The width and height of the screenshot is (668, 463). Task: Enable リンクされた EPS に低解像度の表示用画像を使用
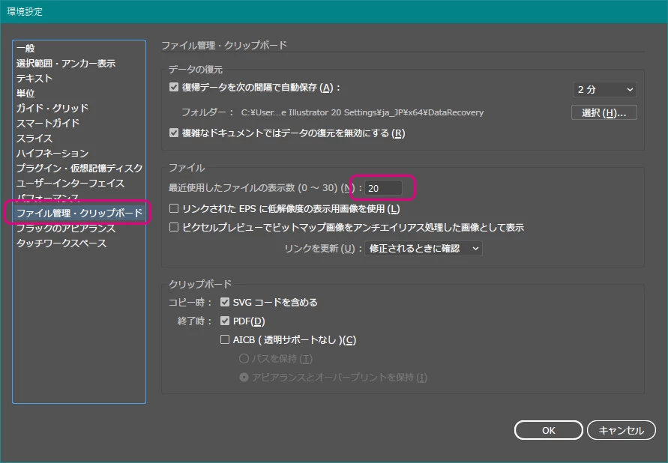[174, 208]
